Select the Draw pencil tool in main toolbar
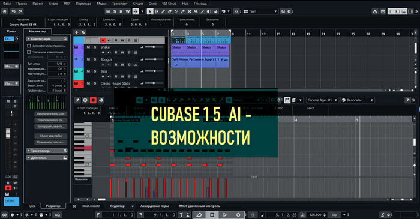The height and width of the screenshot is (219, 420). (163, 11)
